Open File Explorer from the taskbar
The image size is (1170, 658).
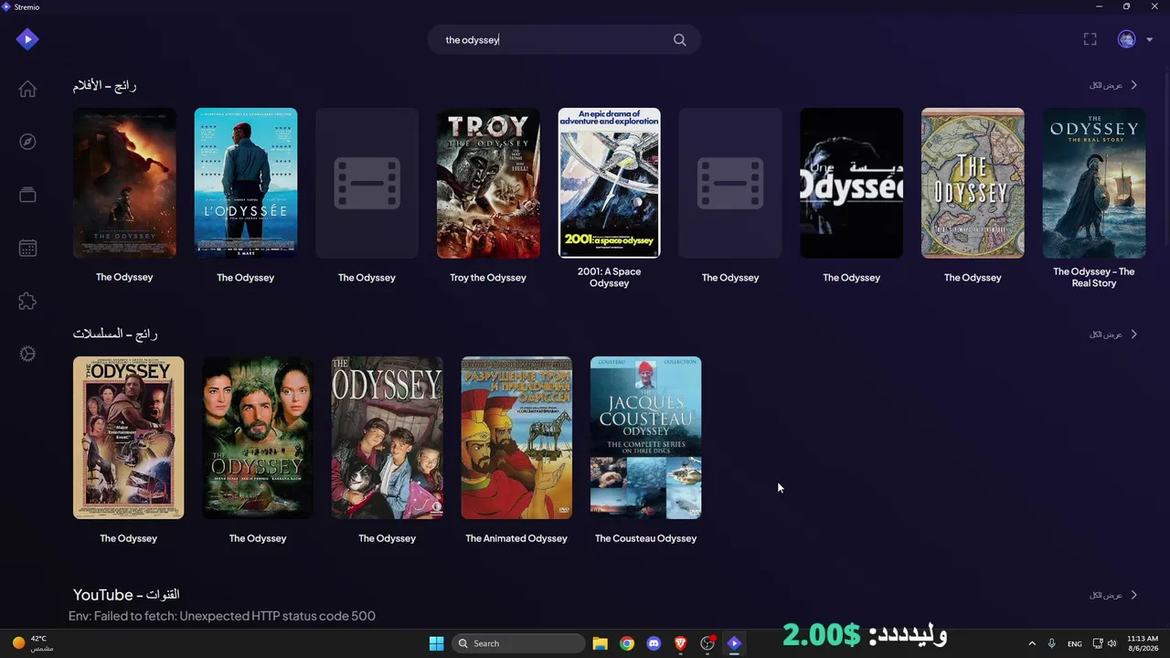click(x=600, y=643)
